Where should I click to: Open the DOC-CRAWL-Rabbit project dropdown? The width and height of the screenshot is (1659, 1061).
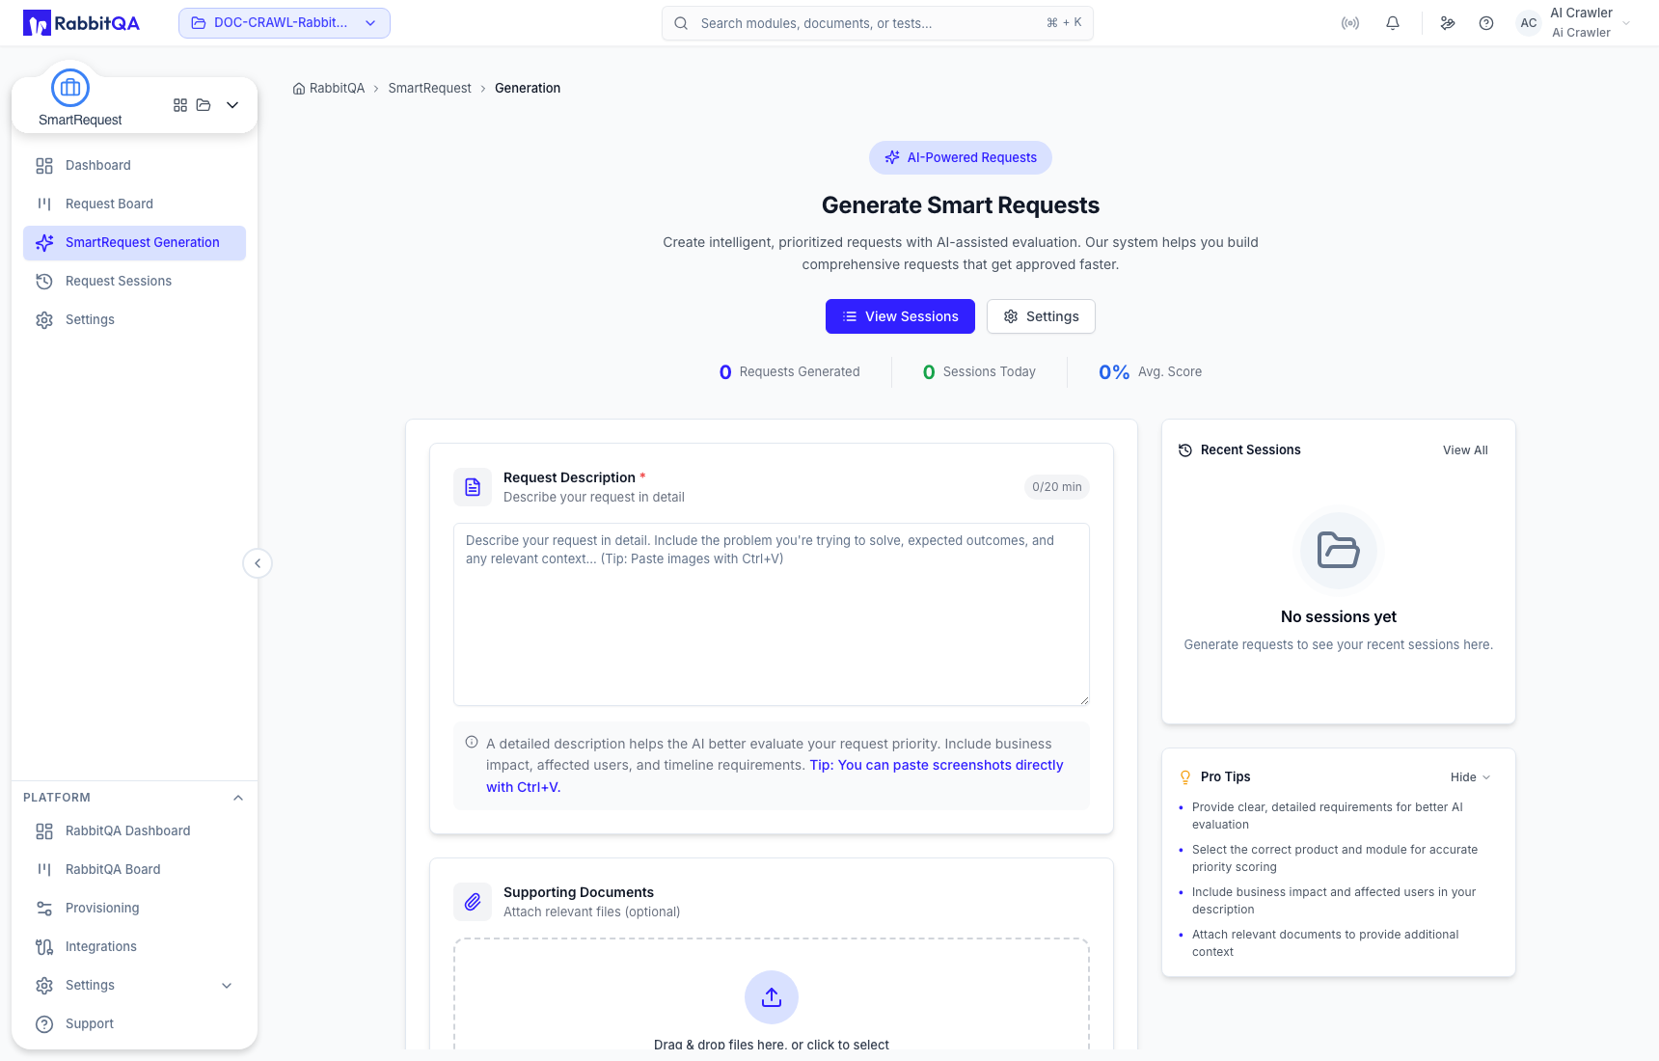(x=285, y=23)
